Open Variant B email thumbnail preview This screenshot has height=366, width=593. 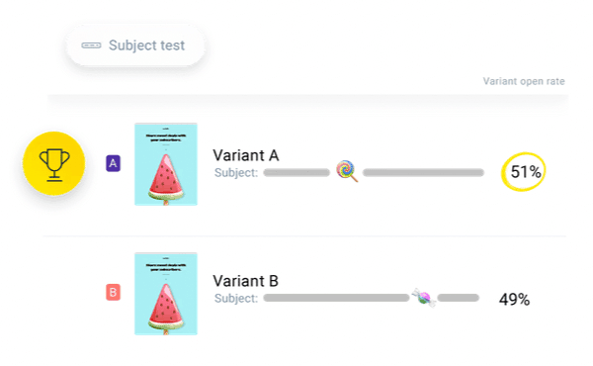(x=166, y=294)
